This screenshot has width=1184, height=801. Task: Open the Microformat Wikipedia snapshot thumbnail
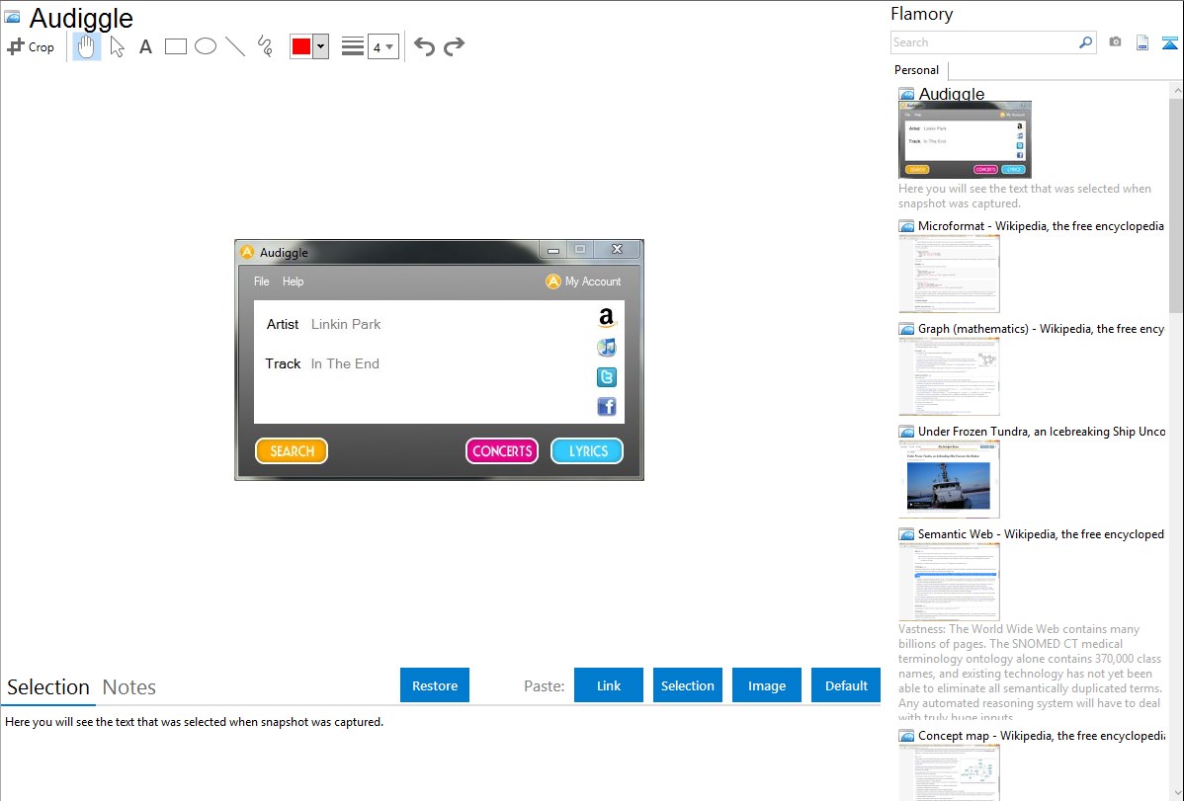coord(949,274)
